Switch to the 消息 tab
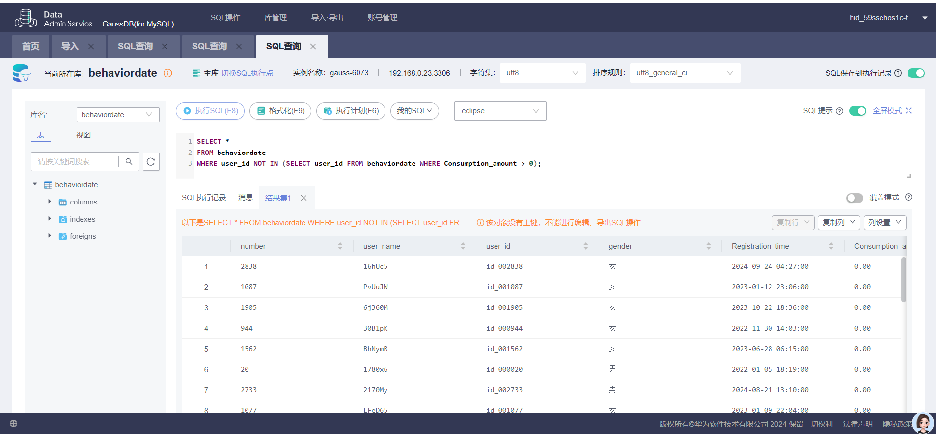The image size is (936, 434). (x=246, y=198)
